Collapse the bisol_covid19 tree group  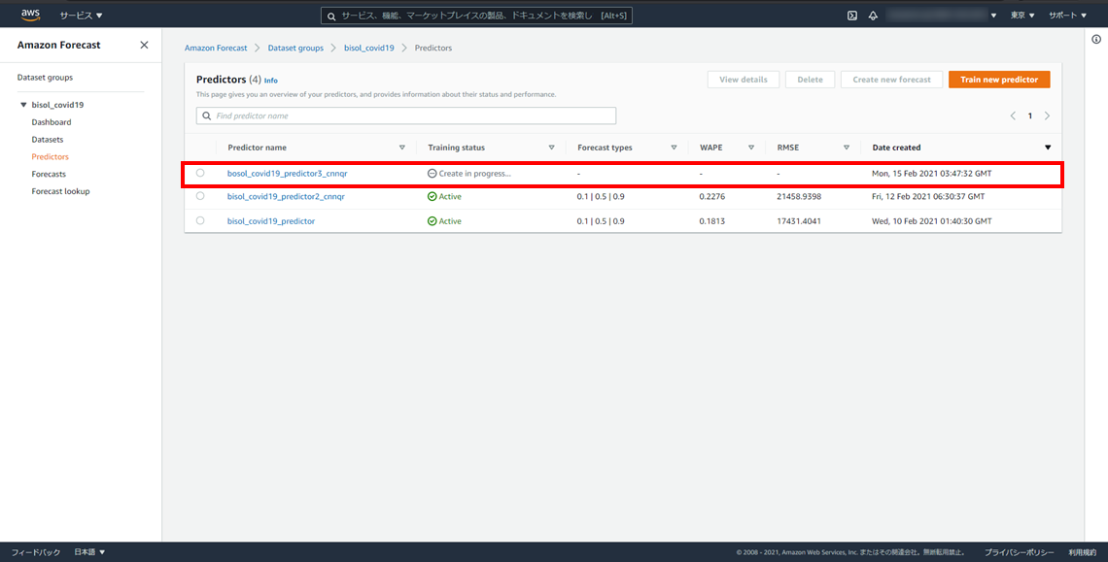[23, 105]
